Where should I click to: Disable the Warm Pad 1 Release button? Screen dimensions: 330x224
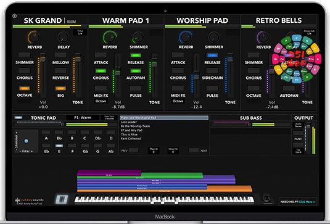tap(136, 55)
